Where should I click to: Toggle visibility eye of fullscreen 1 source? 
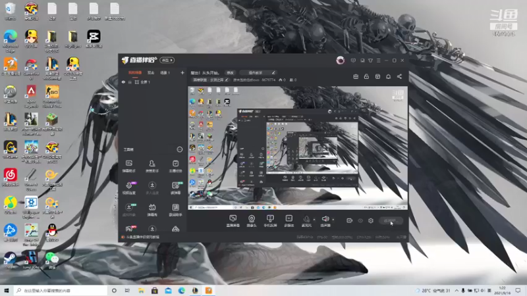click(123, 82)
